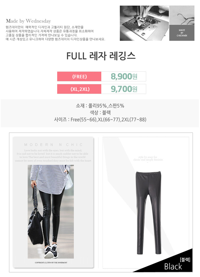Select the pink (FREE) size label
The height and width of the screenshot is (277, 200).
[79, 77]
